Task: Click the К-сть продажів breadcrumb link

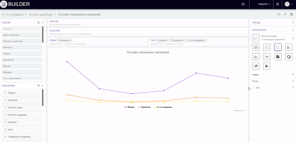Action: coord(12,14)
